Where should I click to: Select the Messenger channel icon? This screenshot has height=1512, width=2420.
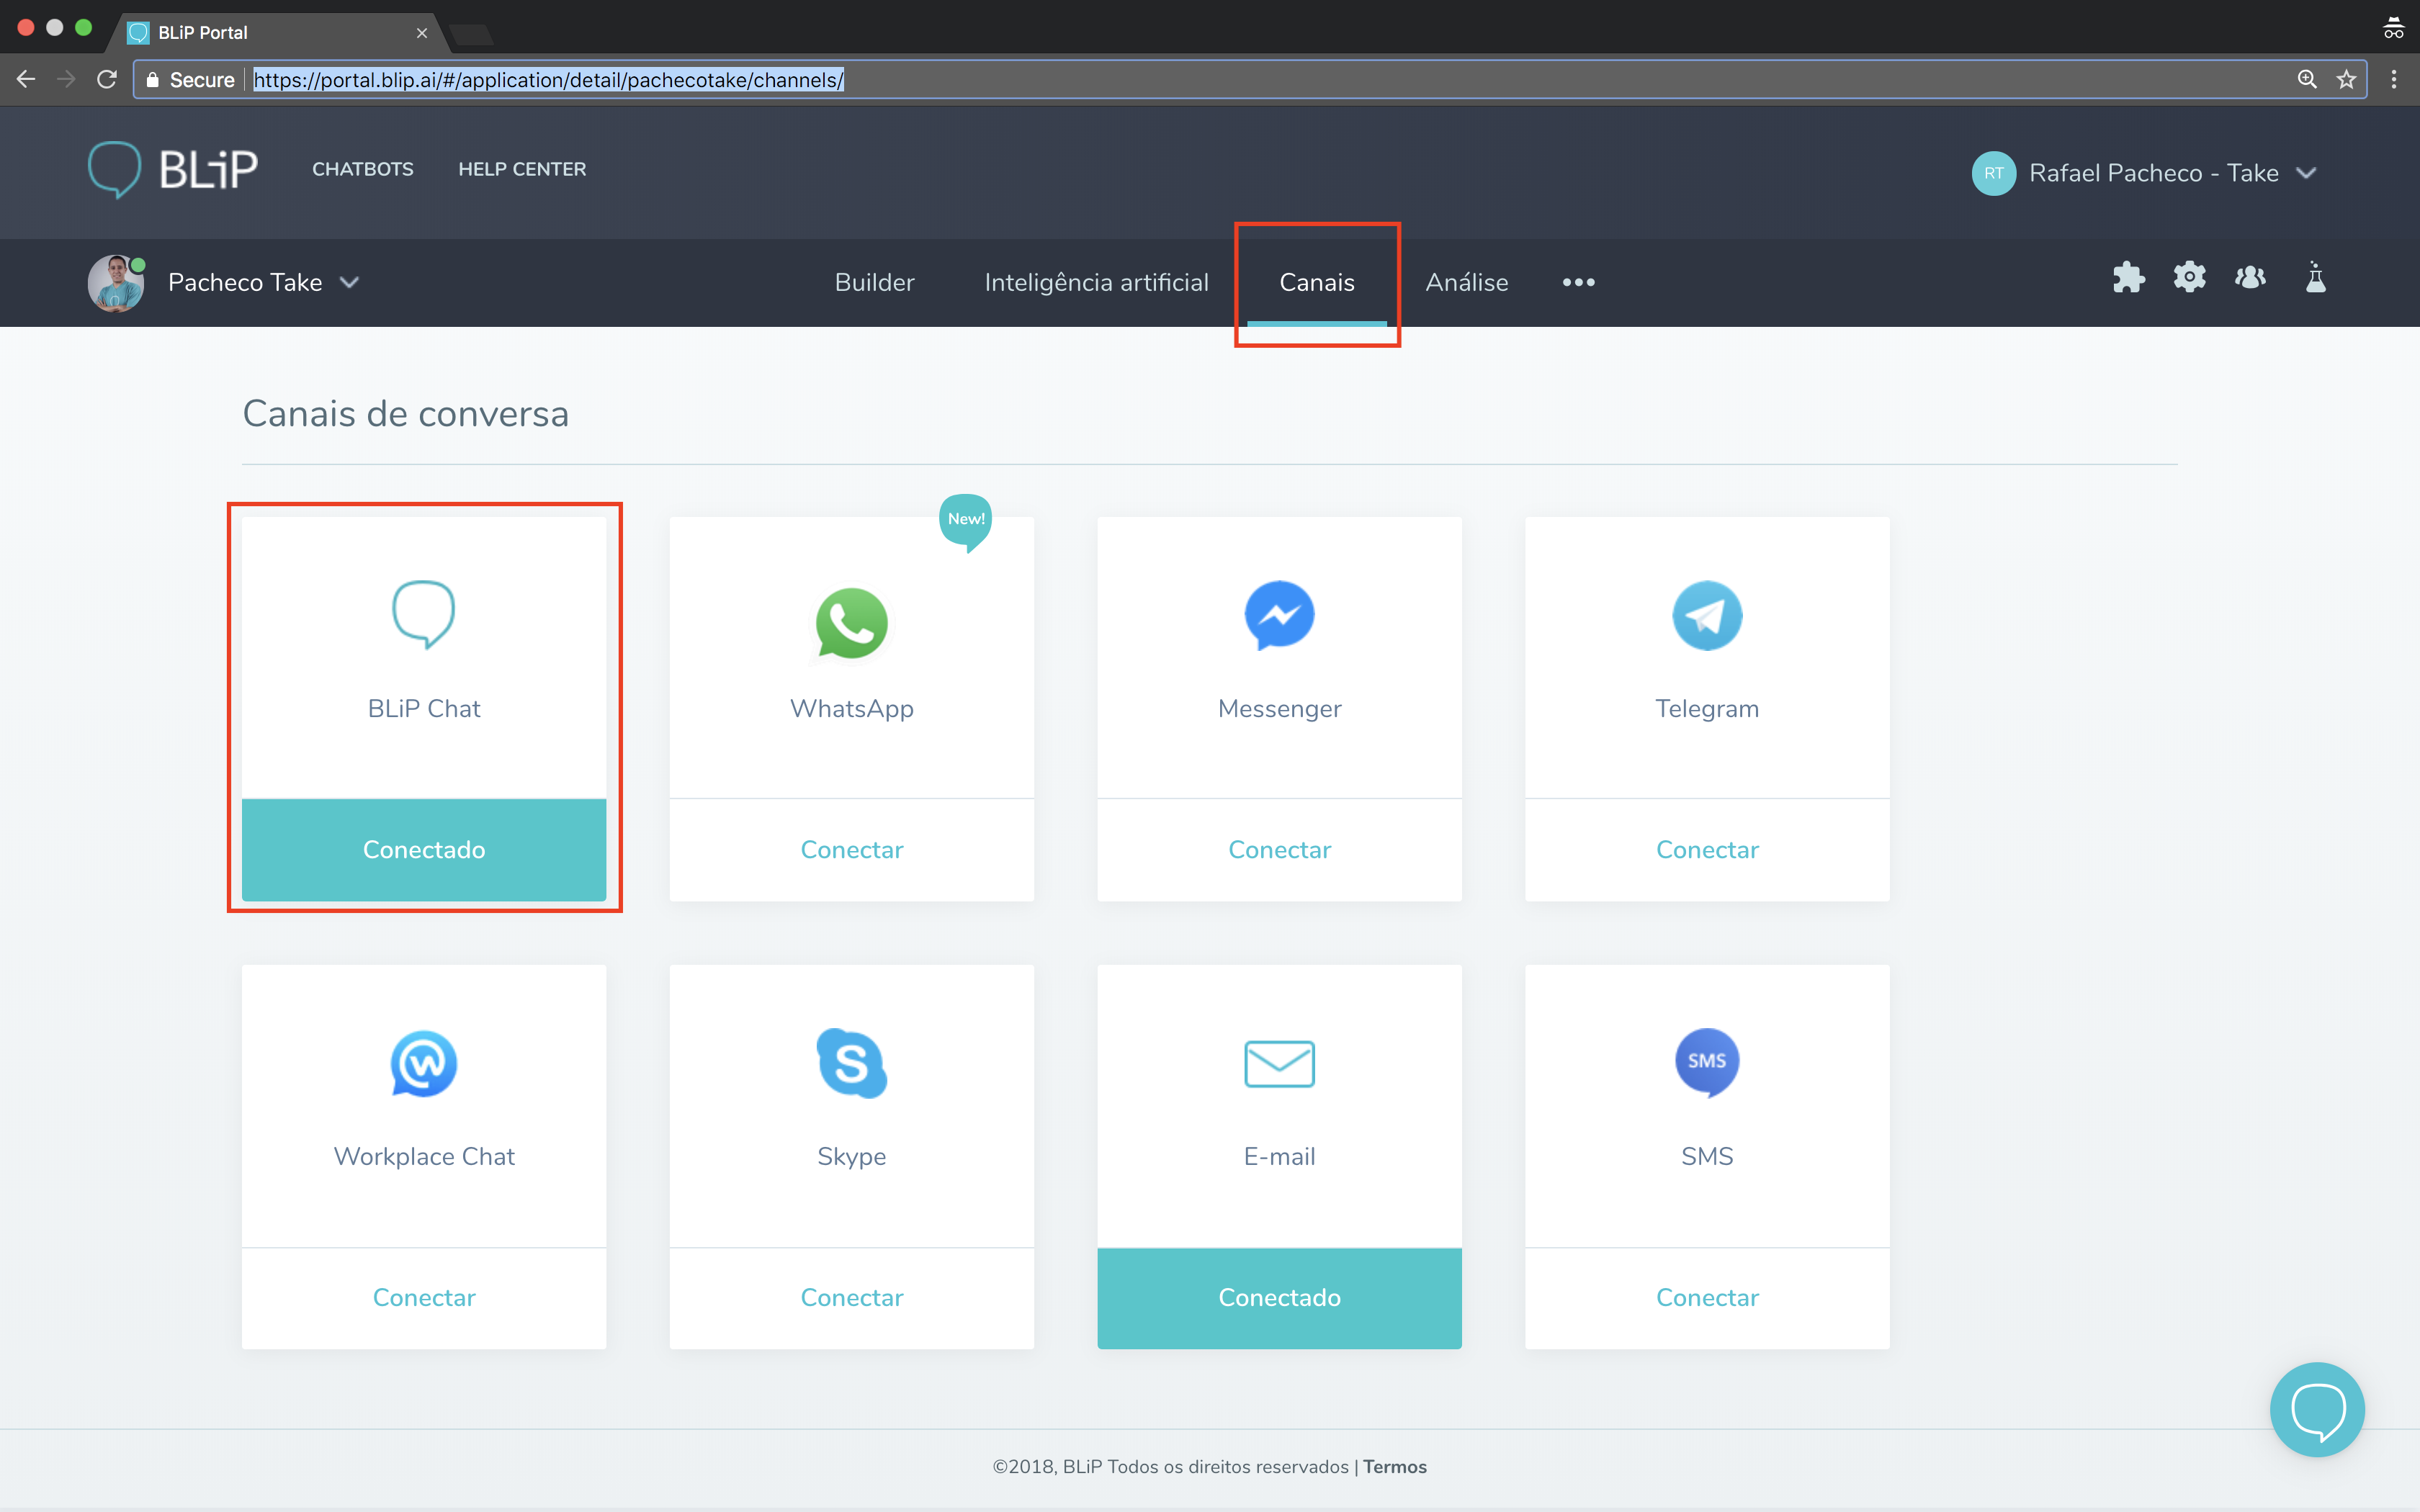(1279, 615)
